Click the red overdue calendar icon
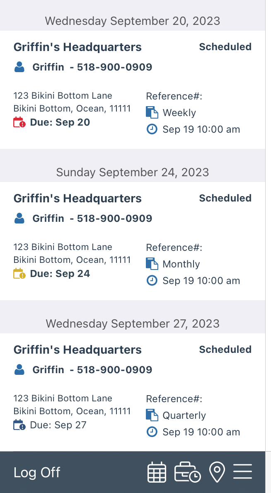 click(19, 122)
